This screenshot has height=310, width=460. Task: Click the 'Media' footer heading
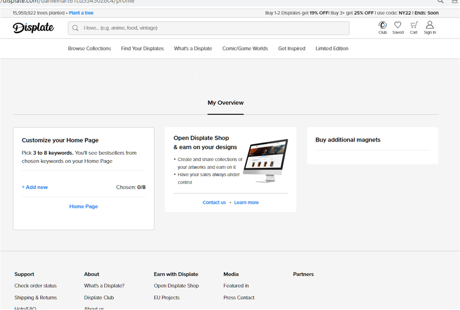click(231, 274)
